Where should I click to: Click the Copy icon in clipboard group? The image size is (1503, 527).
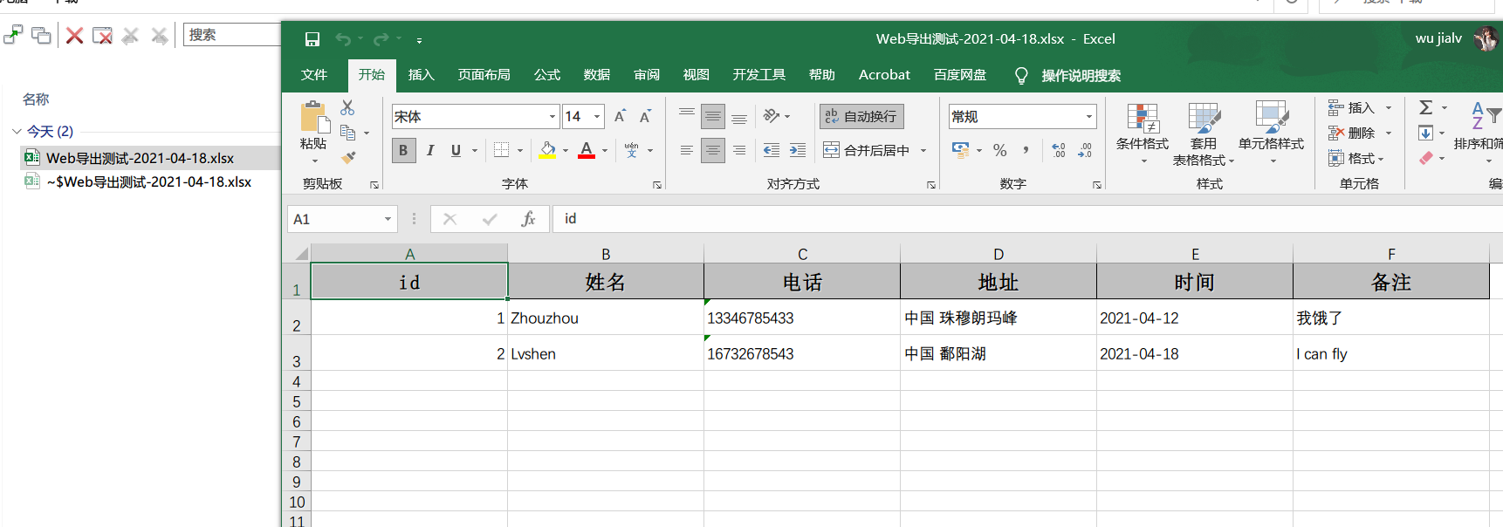coord(347,133)
